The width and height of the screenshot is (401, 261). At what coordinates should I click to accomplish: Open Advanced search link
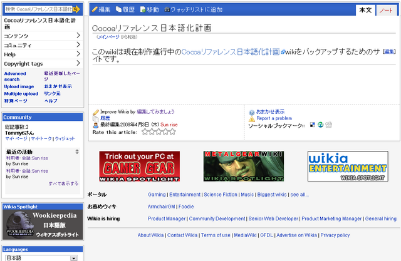pyautogui.click(x=15, y=76)
